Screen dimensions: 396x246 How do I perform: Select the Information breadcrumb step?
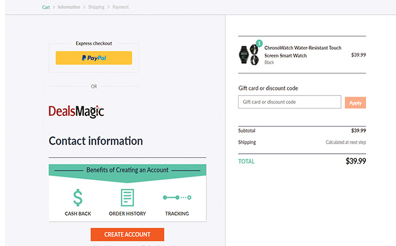(x=68, y=7)
